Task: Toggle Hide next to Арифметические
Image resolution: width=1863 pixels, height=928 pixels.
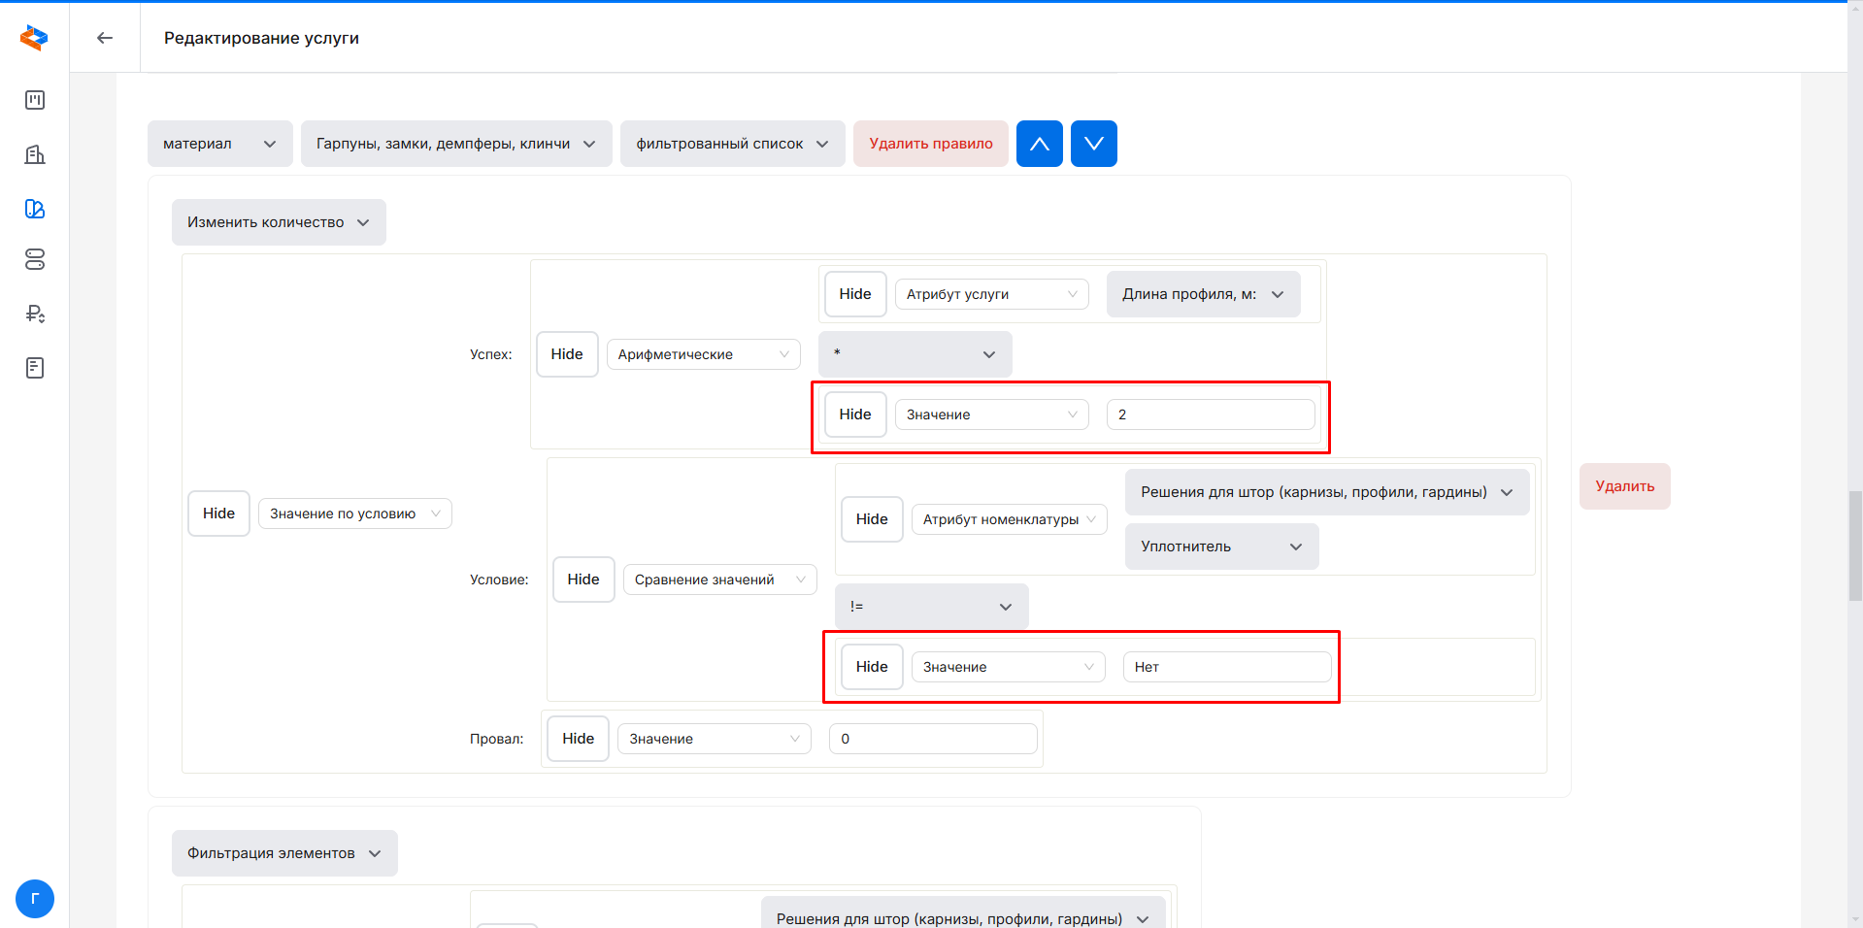Action: coord(567,354)
